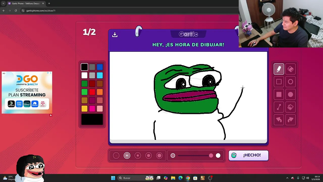323x182 pixels.
Task: Select the paint bucket fill tool
Action: coord(290,107)
